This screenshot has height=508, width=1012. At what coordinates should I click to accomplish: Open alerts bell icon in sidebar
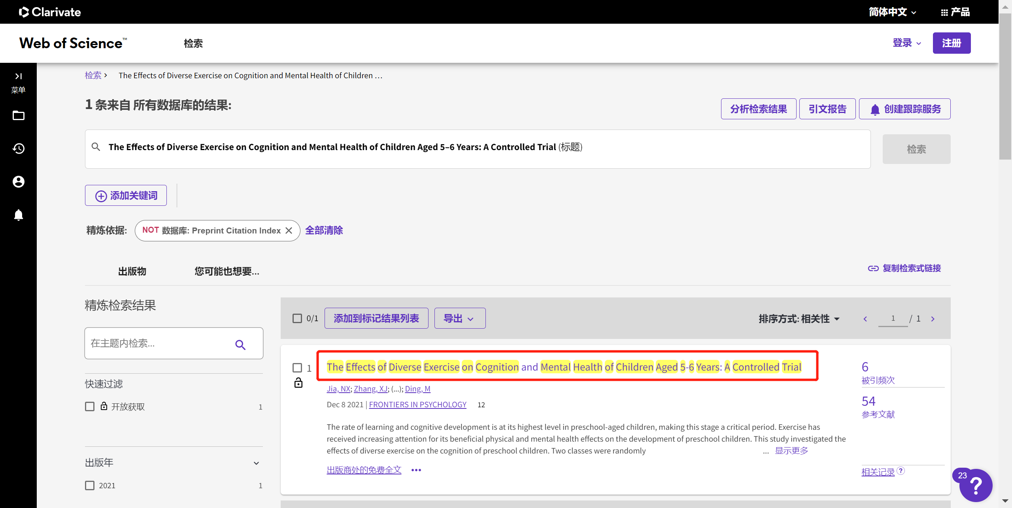(18, 215)
